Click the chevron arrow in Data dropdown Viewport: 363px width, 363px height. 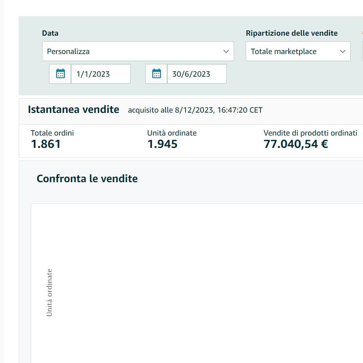[x=226, y=52]
